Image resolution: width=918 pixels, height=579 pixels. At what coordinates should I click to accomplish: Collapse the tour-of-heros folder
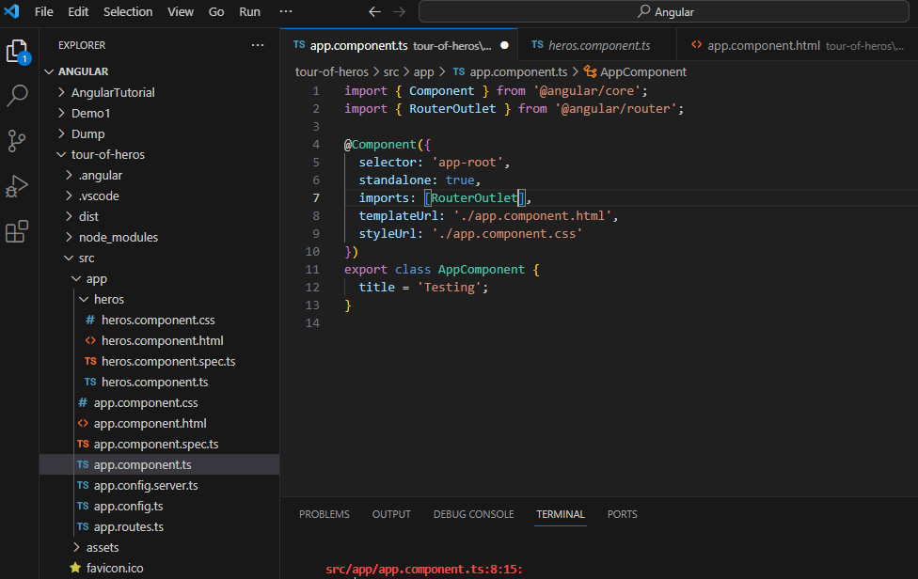107,154
